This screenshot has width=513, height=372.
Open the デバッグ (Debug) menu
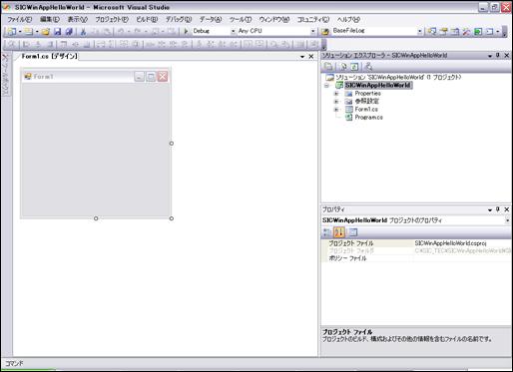pos(179,19)
